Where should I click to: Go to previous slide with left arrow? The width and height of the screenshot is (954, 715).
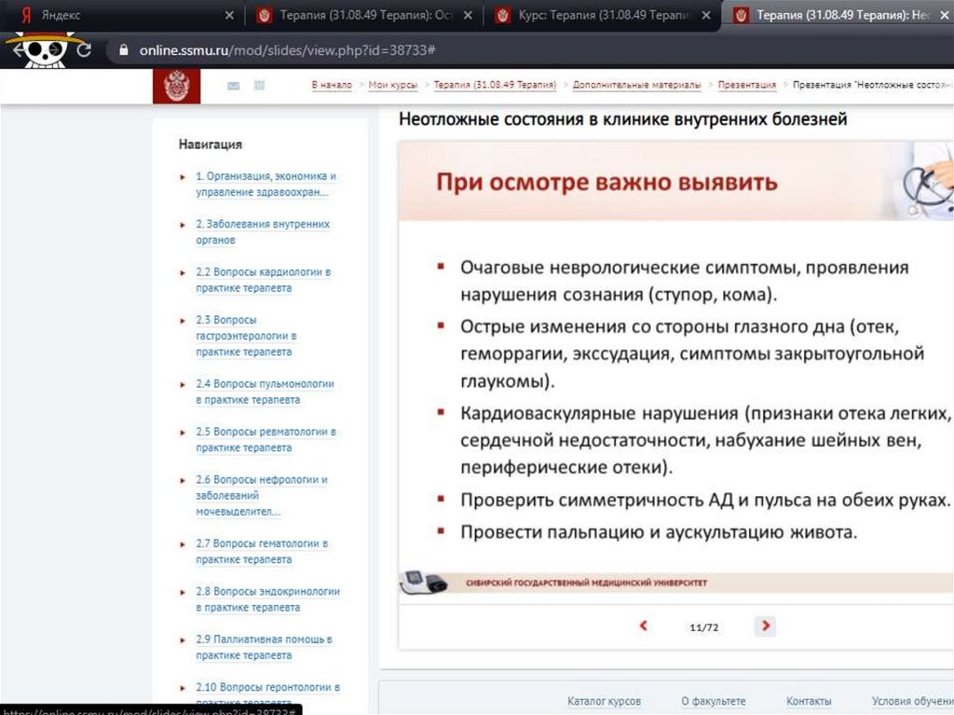coord(643,626)
